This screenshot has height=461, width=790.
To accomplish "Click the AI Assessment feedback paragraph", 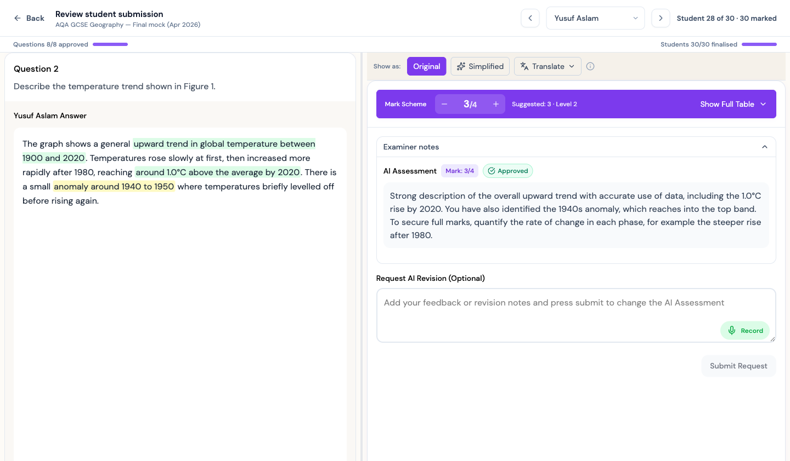I will pyautogui.click(x=575, y=215).
